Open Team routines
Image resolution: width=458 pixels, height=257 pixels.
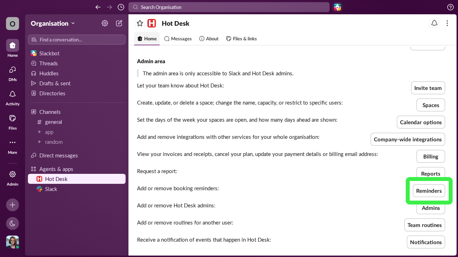[425, 225]
